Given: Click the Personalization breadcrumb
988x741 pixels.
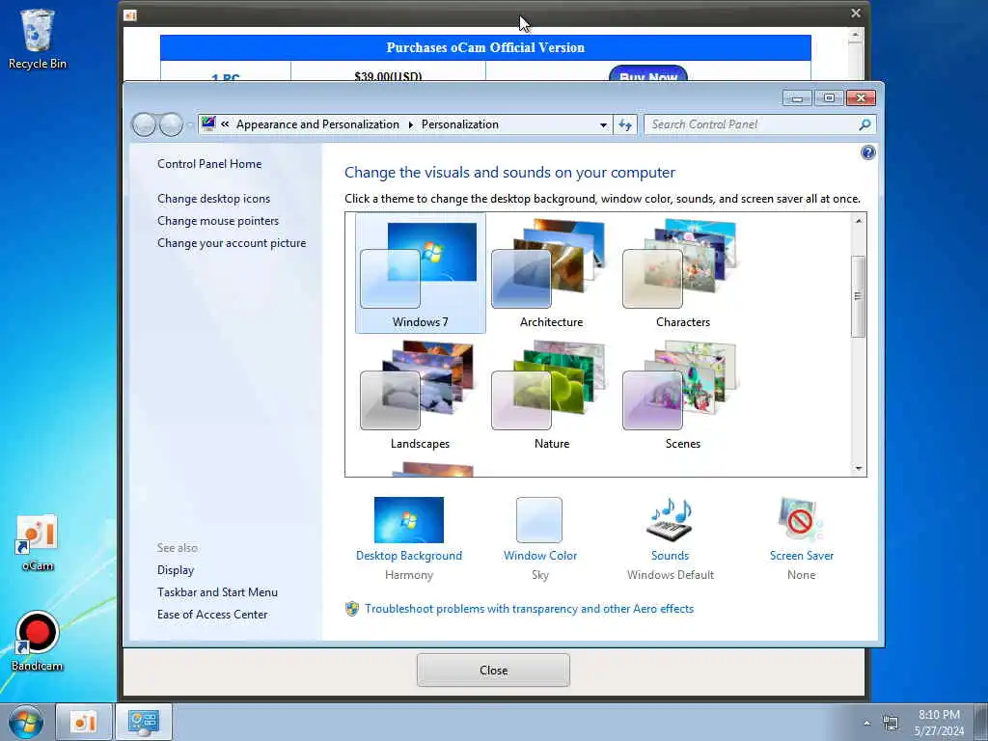Looking at the screenshot, I should [x=460, y=124].
